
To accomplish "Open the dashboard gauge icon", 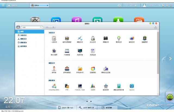I will (170, 97).
